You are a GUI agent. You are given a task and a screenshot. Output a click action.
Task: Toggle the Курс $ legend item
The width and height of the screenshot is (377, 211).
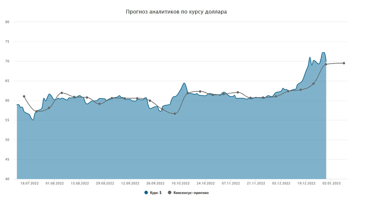[153, 193]
